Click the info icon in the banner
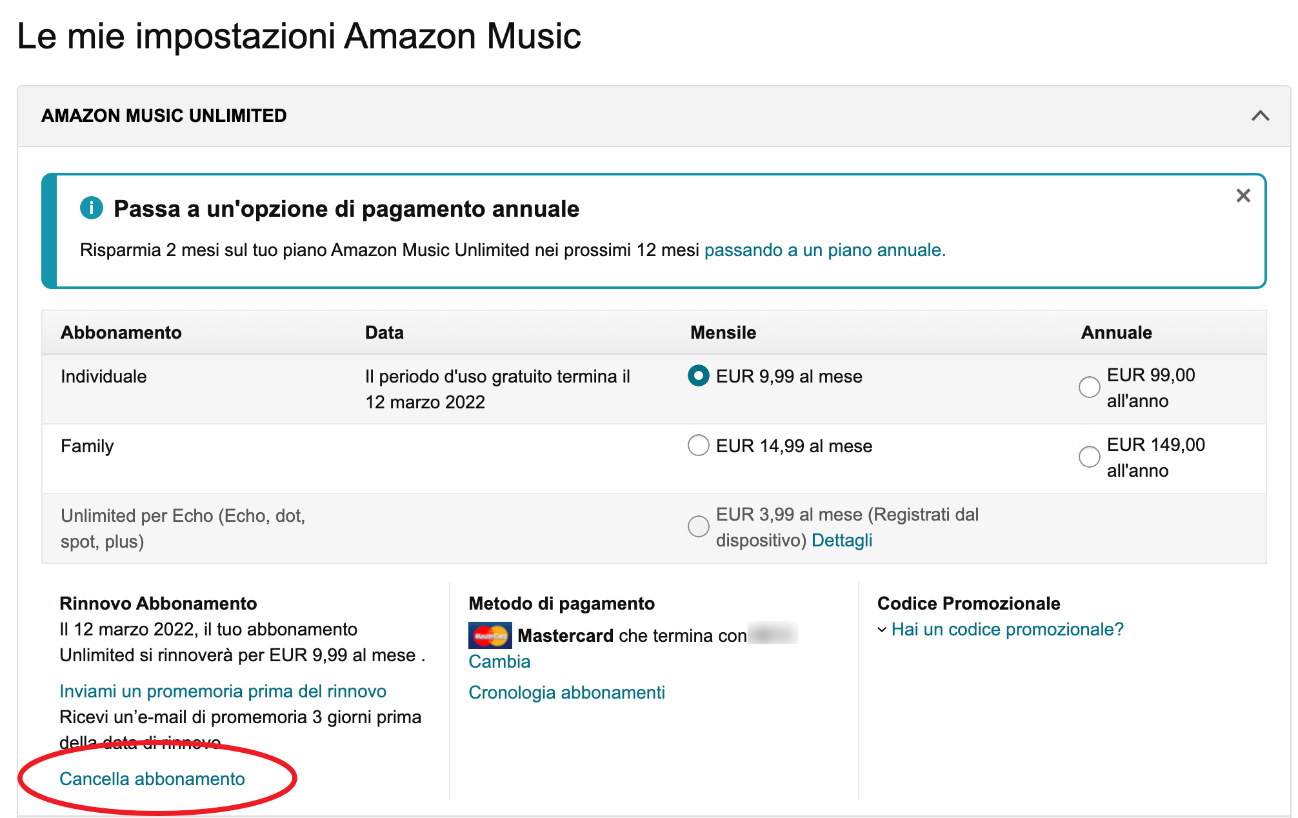Screen dimensions: 1298x818 point(92,208)
